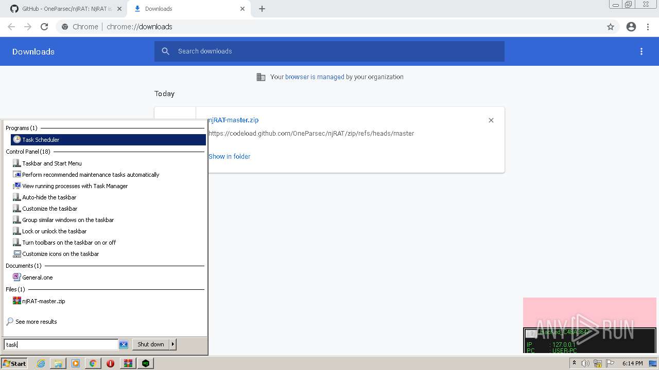659x370 pixels.
Task: Bookmark this page with star icon
Action: pyautogui.click(x=611, y=27)
